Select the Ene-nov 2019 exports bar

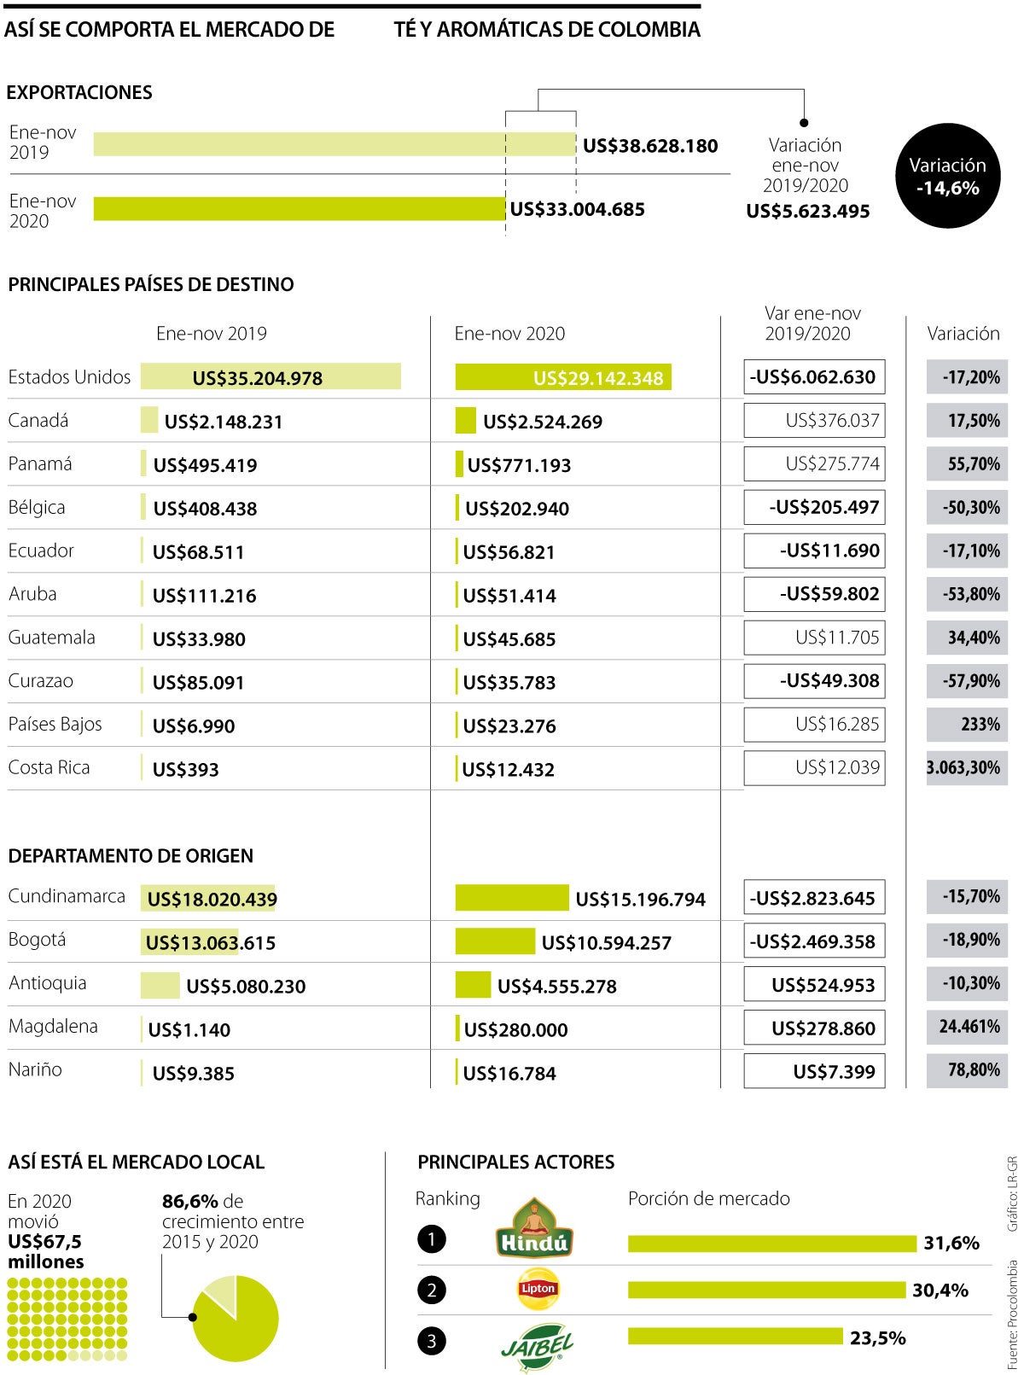335,144
